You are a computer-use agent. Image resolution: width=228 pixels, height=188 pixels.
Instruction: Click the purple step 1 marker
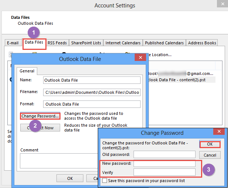[34, 32]
